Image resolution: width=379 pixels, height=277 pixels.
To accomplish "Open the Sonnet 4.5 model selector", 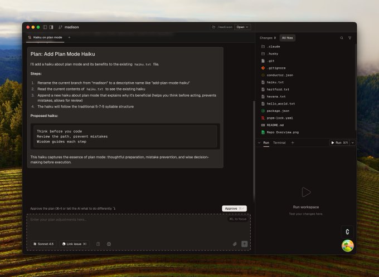I will click(43, 244).
